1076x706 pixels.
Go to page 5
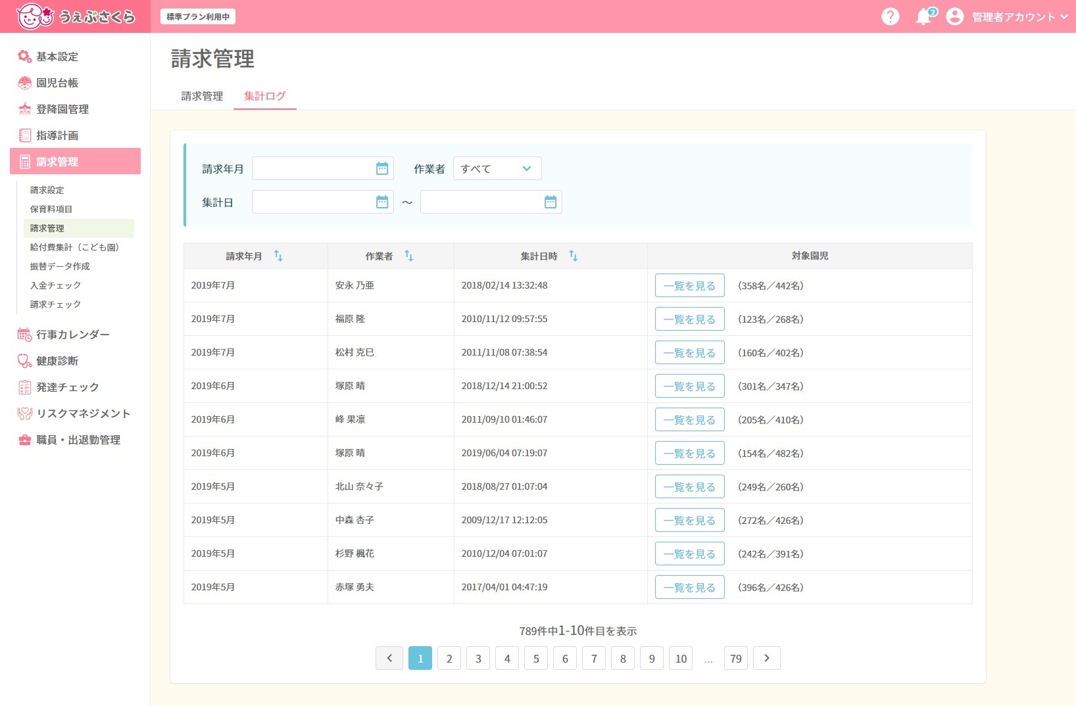click(536, 658)
